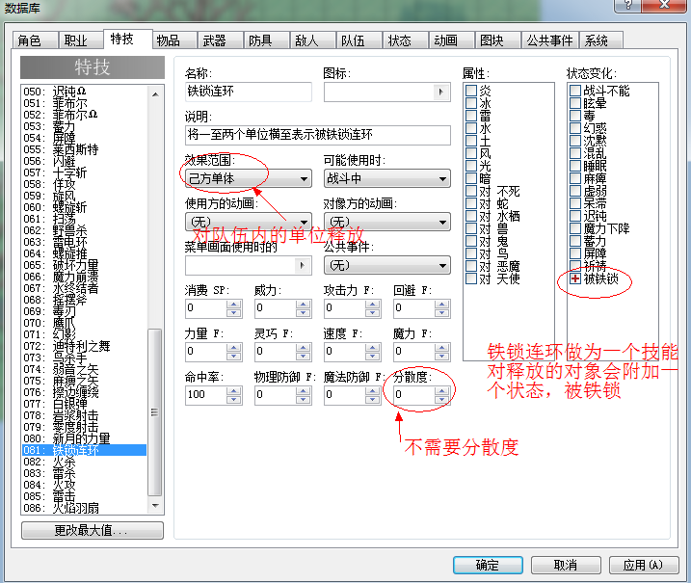Increase 速度 F value with up arrow
The width and height of the screenshot is (691, 583).
coord(372,348)
